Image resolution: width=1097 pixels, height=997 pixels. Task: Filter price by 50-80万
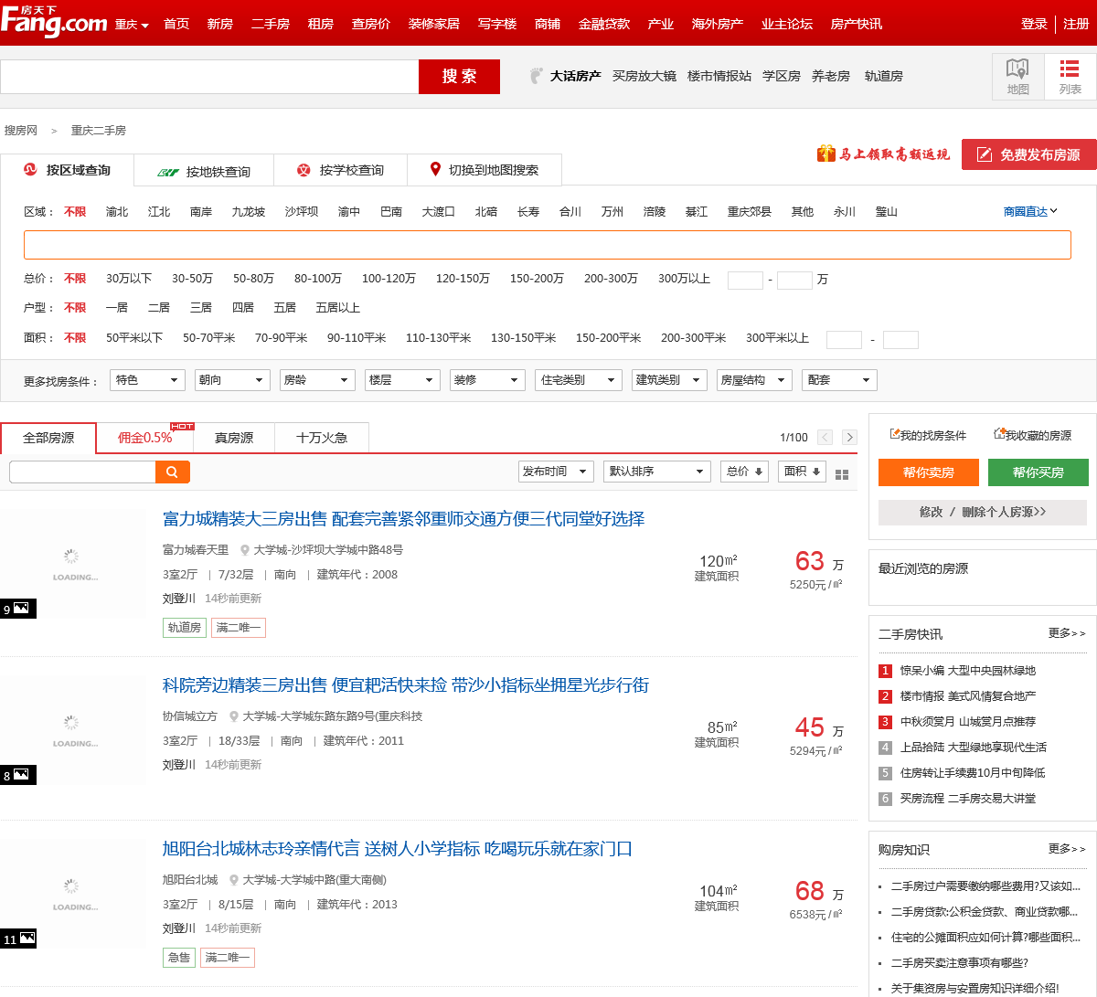253,278
